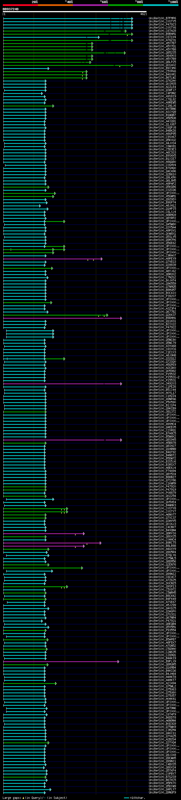Select the orange ~40% identity legend segment
The width and height of the screenshot is (181, 800).
(x=55, y=5)
